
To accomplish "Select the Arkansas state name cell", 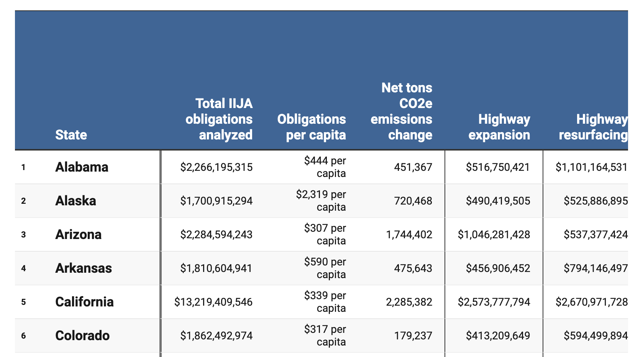I will tap(84, 268).
